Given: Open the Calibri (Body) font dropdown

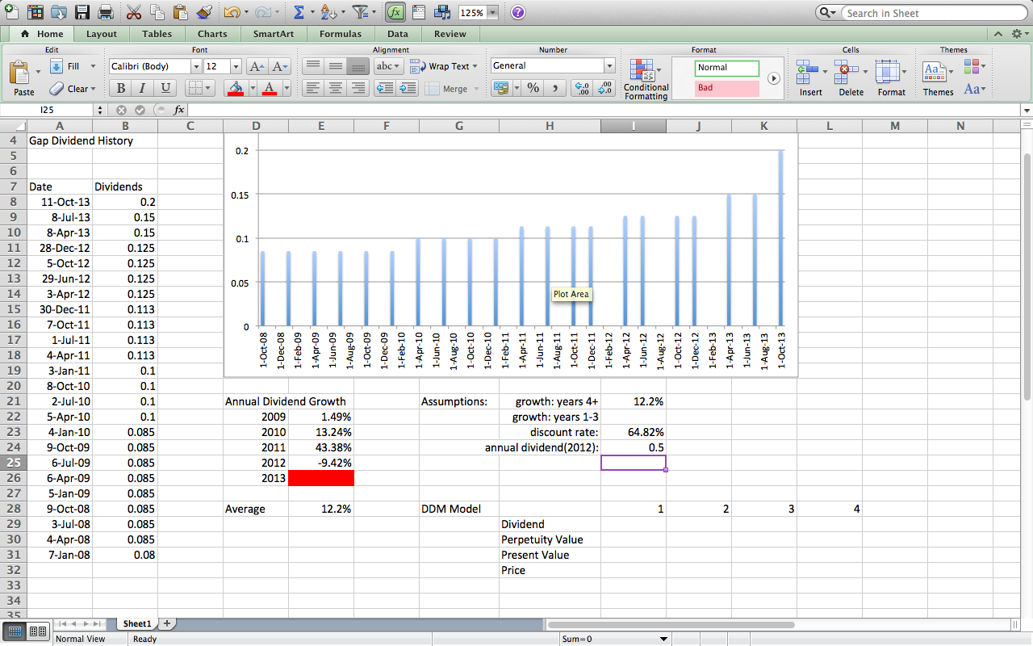Looking at the screenshot, I should pyautogui.click(x=194, y=66).
